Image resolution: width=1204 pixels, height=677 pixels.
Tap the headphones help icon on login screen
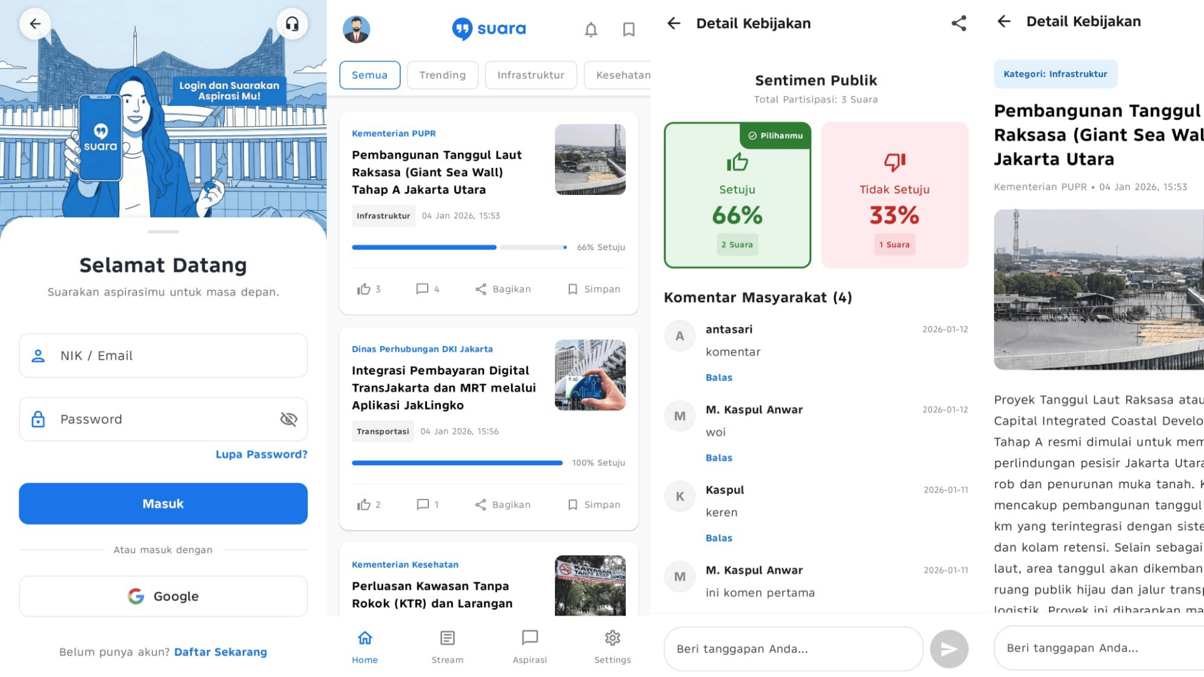pyautogui.click(x=292, y=24)
